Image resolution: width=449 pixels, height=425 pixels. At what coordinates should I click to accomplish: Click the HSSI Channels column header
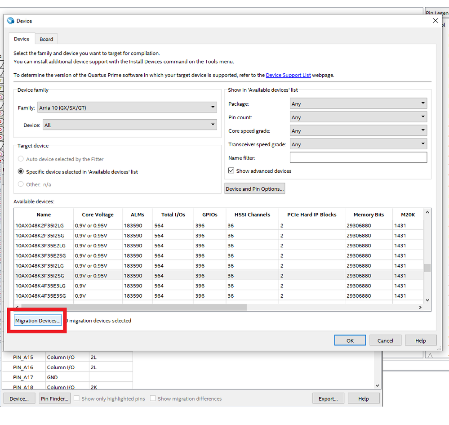tap(252, 215)
